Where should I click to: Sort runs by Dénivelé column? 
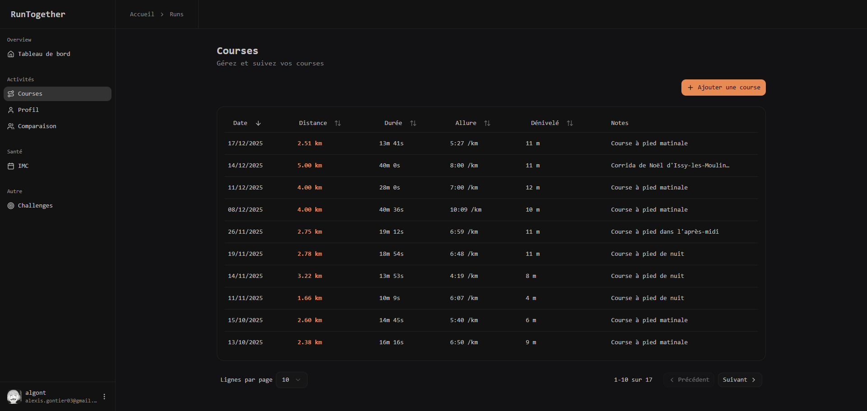click(570, 123)
